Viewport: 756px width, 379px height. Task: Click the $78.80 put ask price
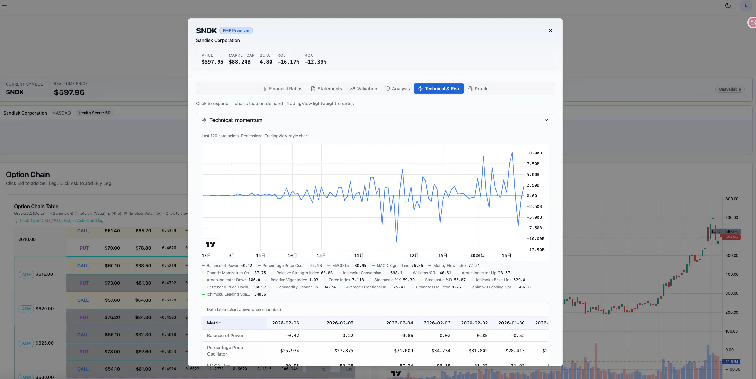pyautogui.click(x=143, y=248)
